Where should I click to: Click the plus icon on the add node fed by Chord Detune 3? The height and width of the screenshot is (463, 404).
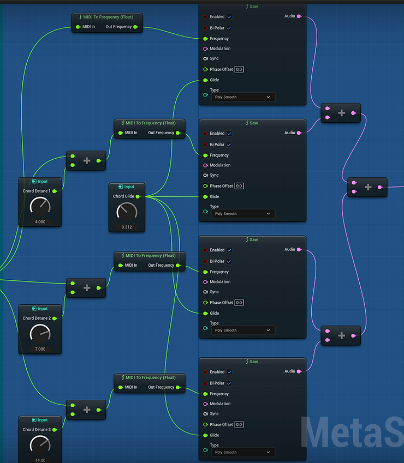87,410
